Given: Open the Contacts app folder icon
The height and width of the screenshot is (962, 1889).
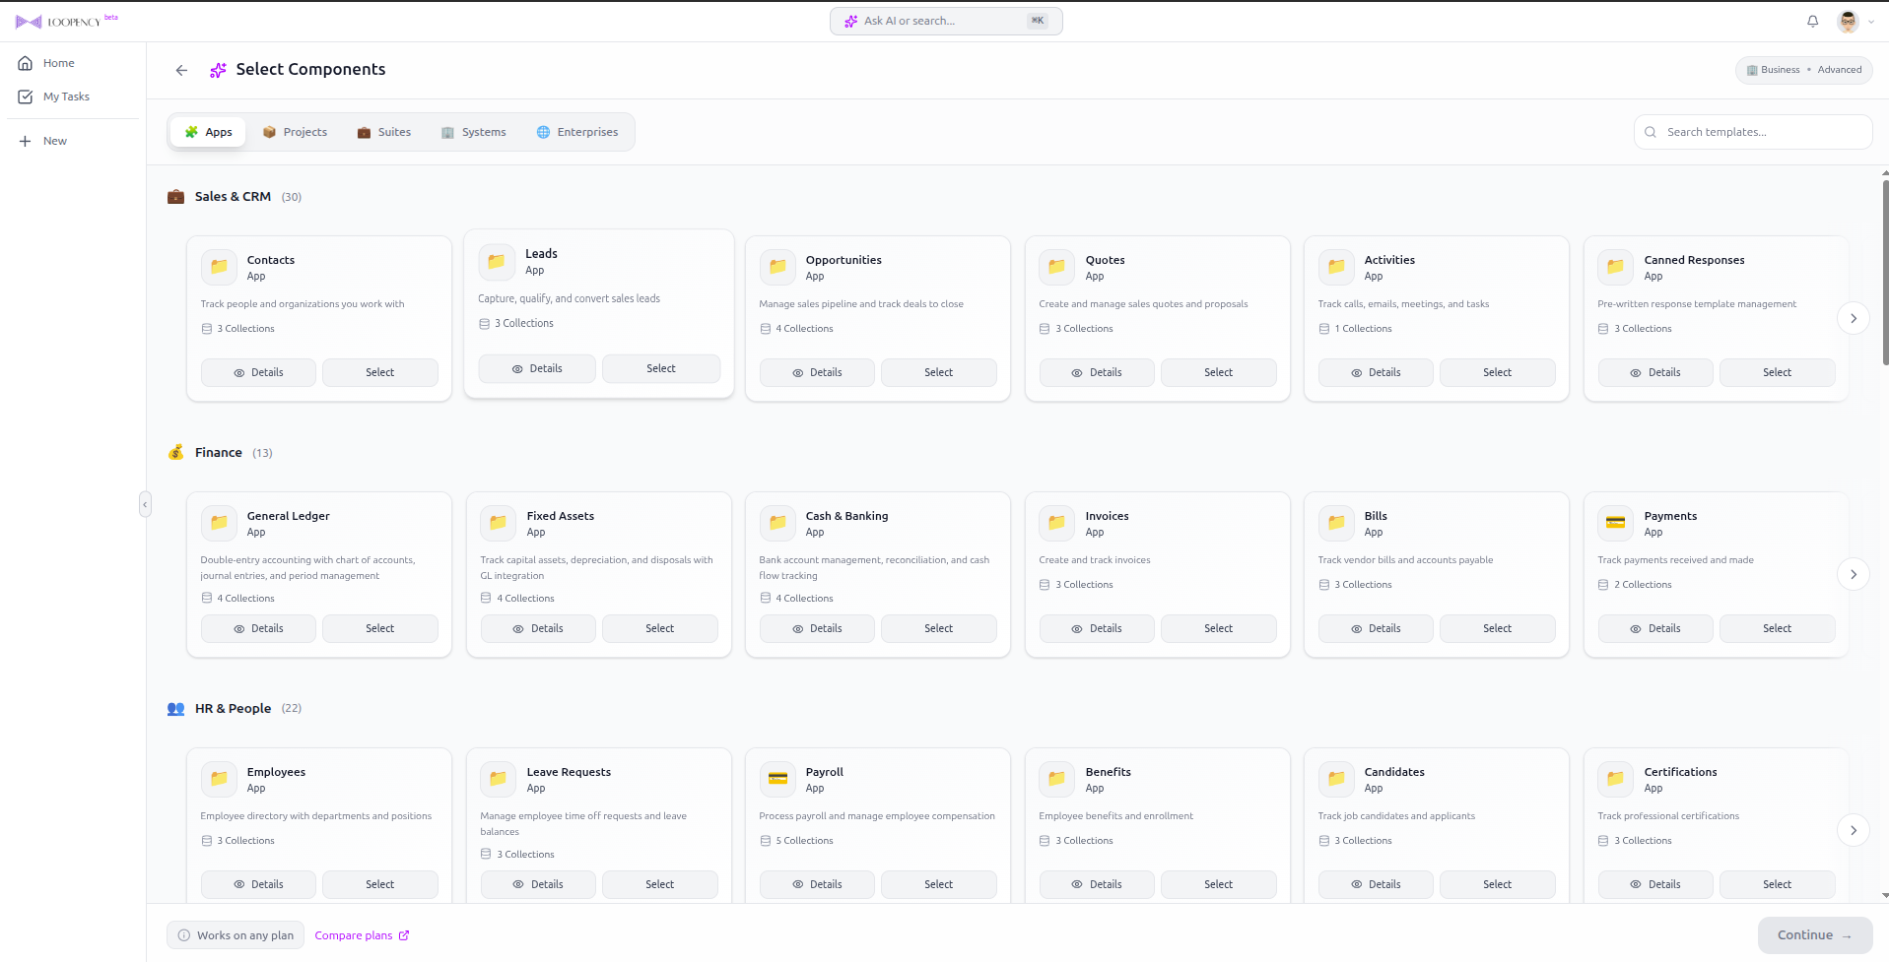Looking at the screenshot, I should click(219, 267).
